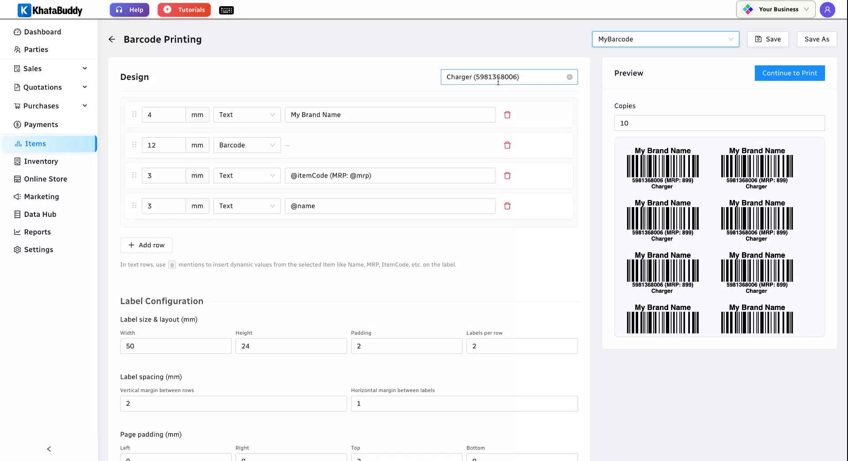Click the Reports chart icon
The image size is (848, 461).
[17, 232]
